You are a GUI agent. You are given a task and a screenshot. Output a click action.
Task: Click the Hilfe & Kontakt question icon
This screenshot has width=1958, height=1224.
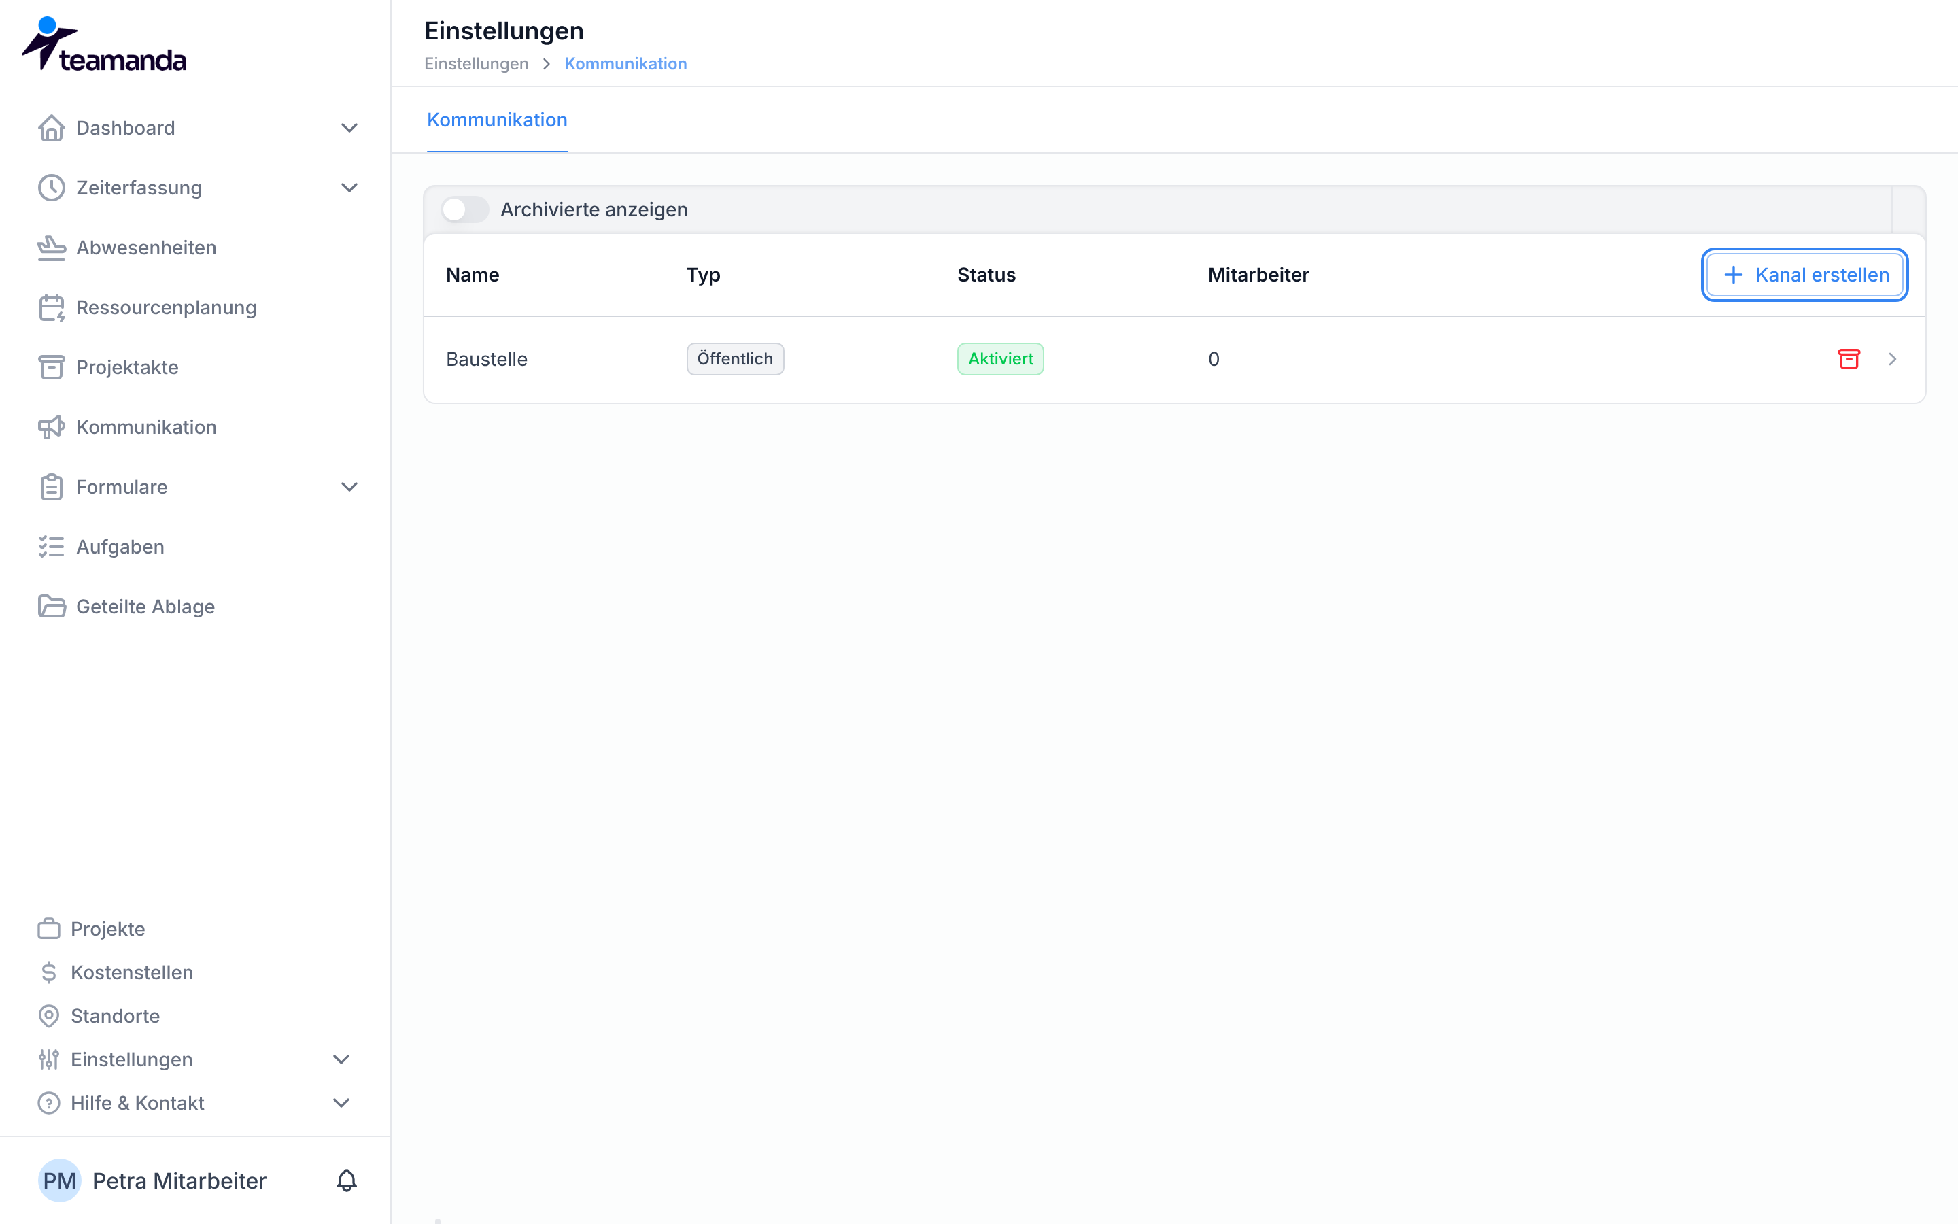48,1104
